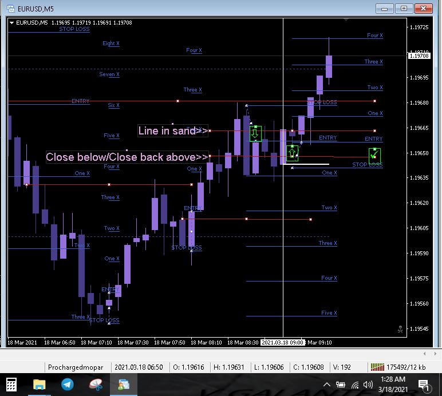The height and width of the screenshot is (396, 442).
Task: Click the battery tray icon
Action: [x=341, y=384]
